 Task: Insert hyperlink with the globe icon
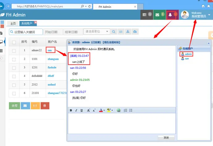pos(119,110)
